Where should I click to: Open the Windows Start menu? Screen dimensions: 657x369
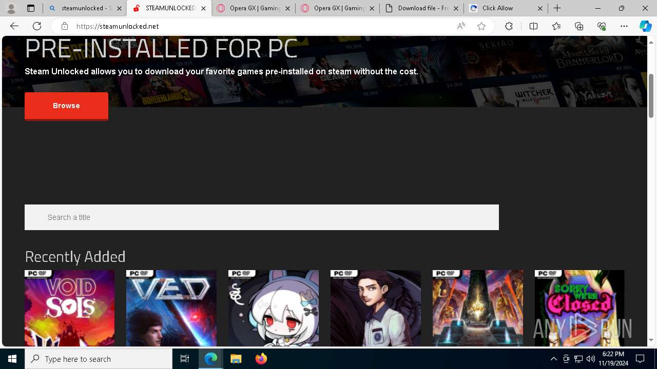tap(12, 359)
